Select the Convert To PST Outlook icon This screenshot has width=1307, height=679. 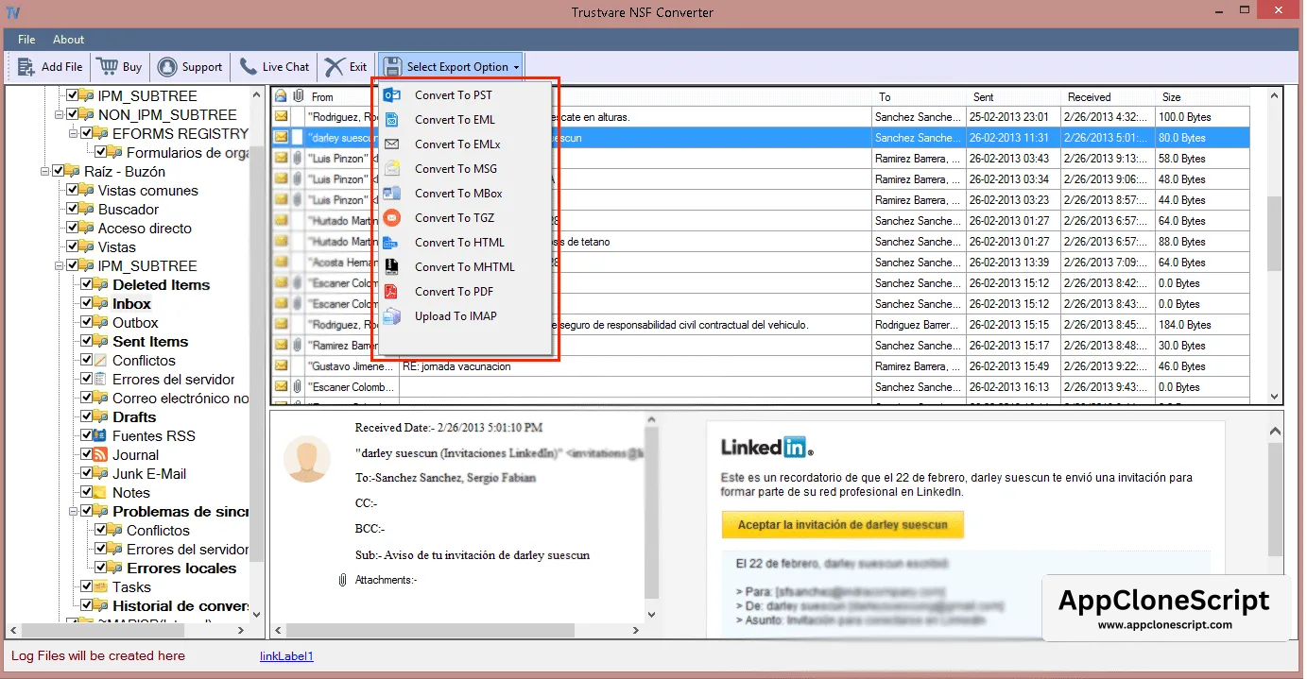click(x=392, y=95)
